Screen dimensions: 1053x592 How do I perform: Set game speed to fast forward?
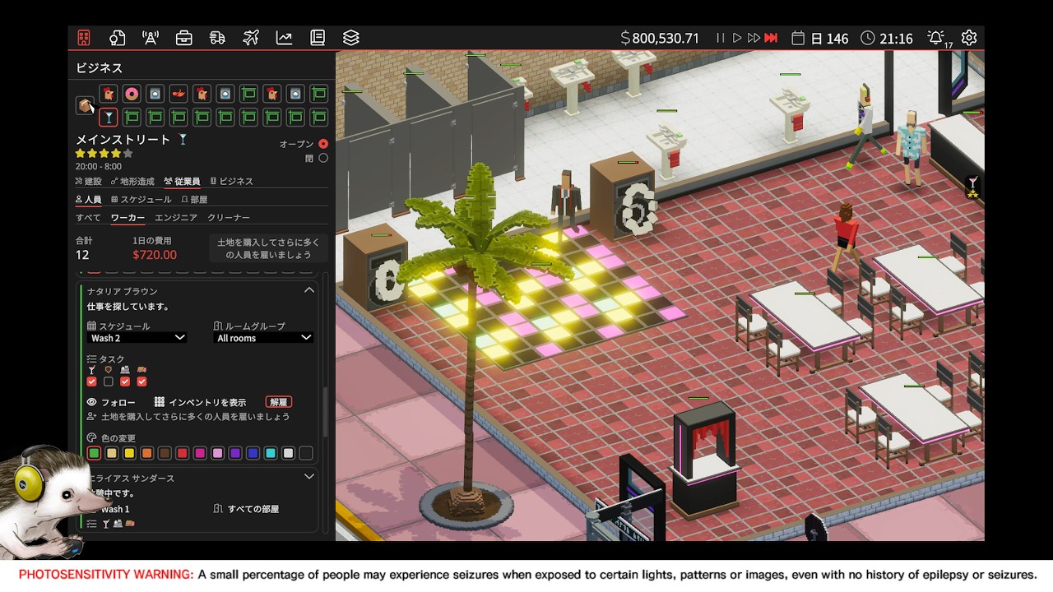[x=753, y=38]
